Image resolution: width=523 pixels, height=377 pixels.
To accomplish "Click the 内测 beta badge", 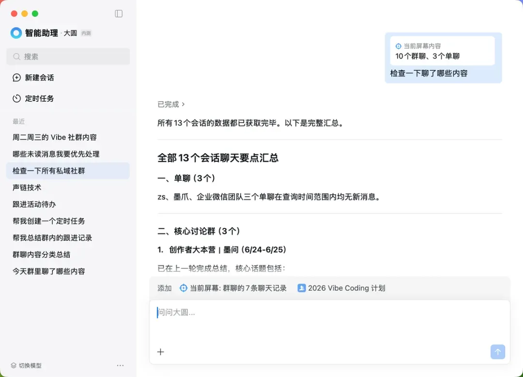I will [x=86, y=33].
